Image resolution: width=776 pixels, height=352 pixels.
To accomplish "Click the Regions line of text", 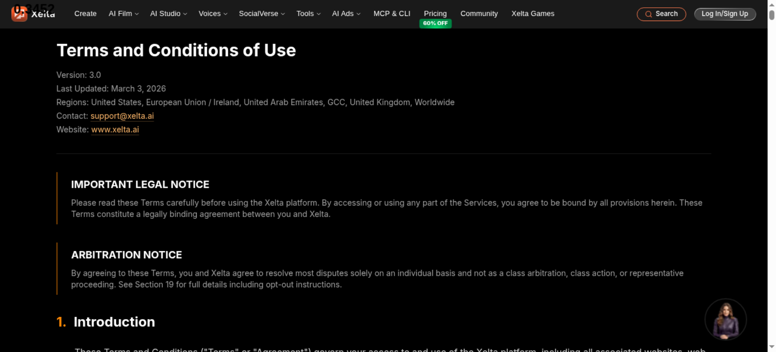I will point(255,102).
